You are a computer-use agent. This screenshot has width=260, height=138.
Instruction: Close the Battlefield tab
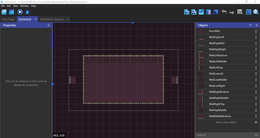35,19
